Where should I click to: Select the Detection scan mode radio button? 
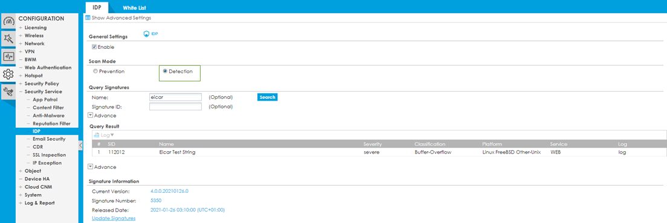point(165,71)
